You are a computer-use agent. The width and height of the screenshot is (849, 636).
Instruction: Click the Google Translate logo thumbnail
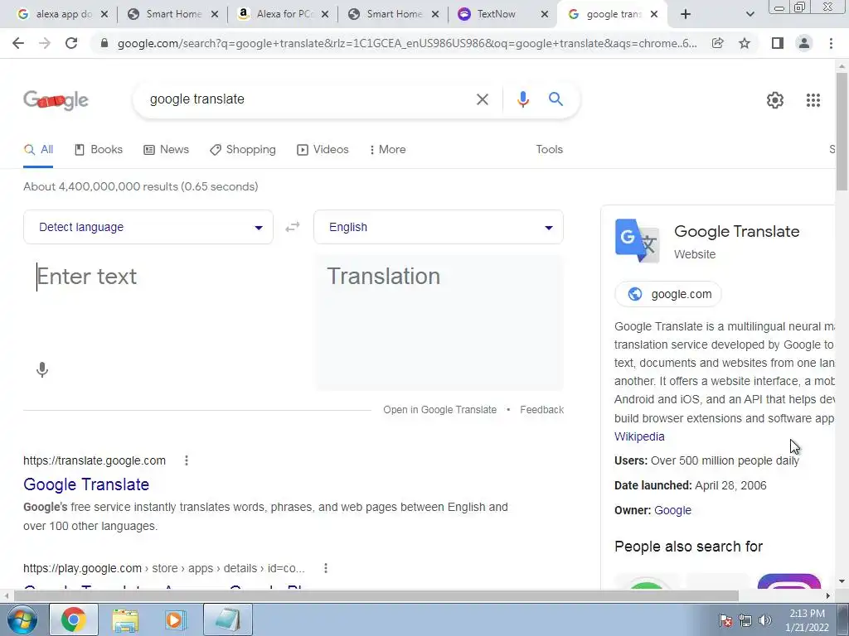tap(638, 241)
